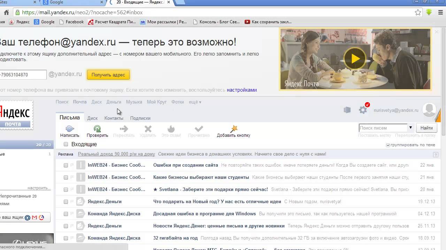Check the Досадная ошибка в программе email

click(66, 214)
